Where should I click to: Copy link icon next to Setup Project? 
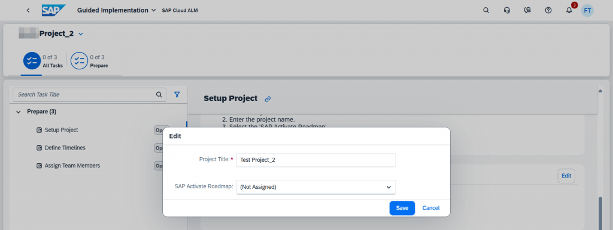click(268, 99)
